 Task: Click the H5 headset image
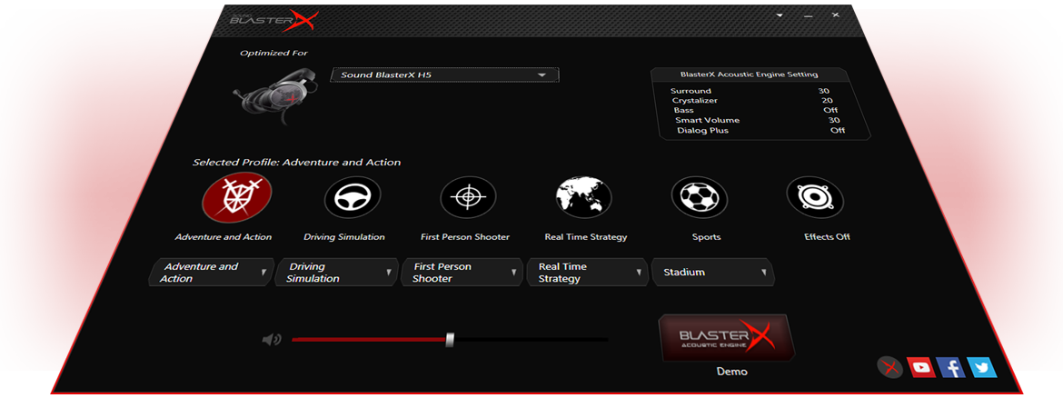click(276, 97)
